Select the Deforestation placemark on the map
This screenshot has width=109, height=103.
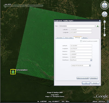(13, 72)
